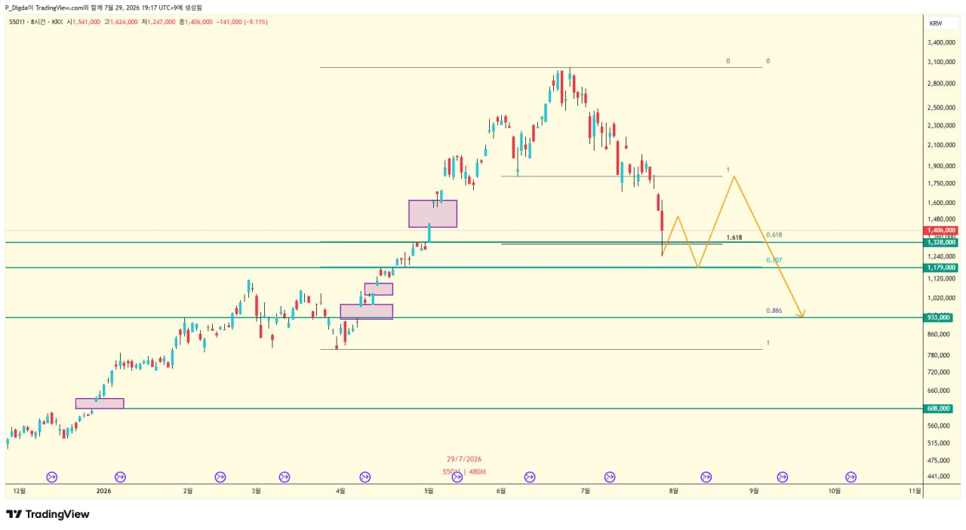
Task: Open the event icon just after 4월
Action: (365, 476)
